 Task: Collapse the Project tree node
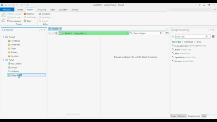pyautogui.click(x=3, y=37)
